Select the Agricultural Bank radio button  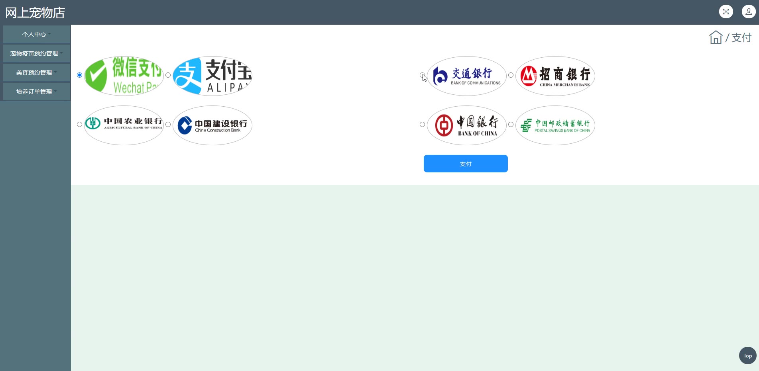pyautogui.click(x=79, y=124)
